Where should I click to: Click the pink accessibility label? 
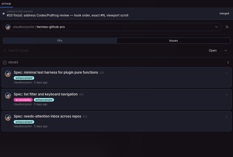(23, 100)
